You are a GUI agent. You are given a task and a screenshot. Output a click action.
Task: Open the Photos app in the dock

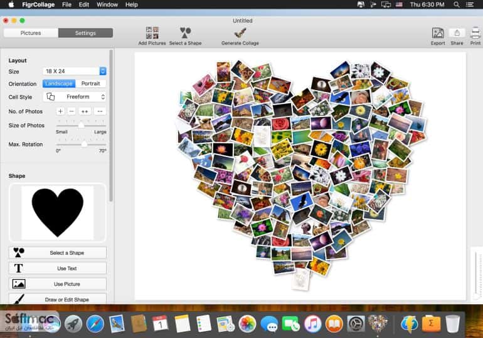(247, 324)
